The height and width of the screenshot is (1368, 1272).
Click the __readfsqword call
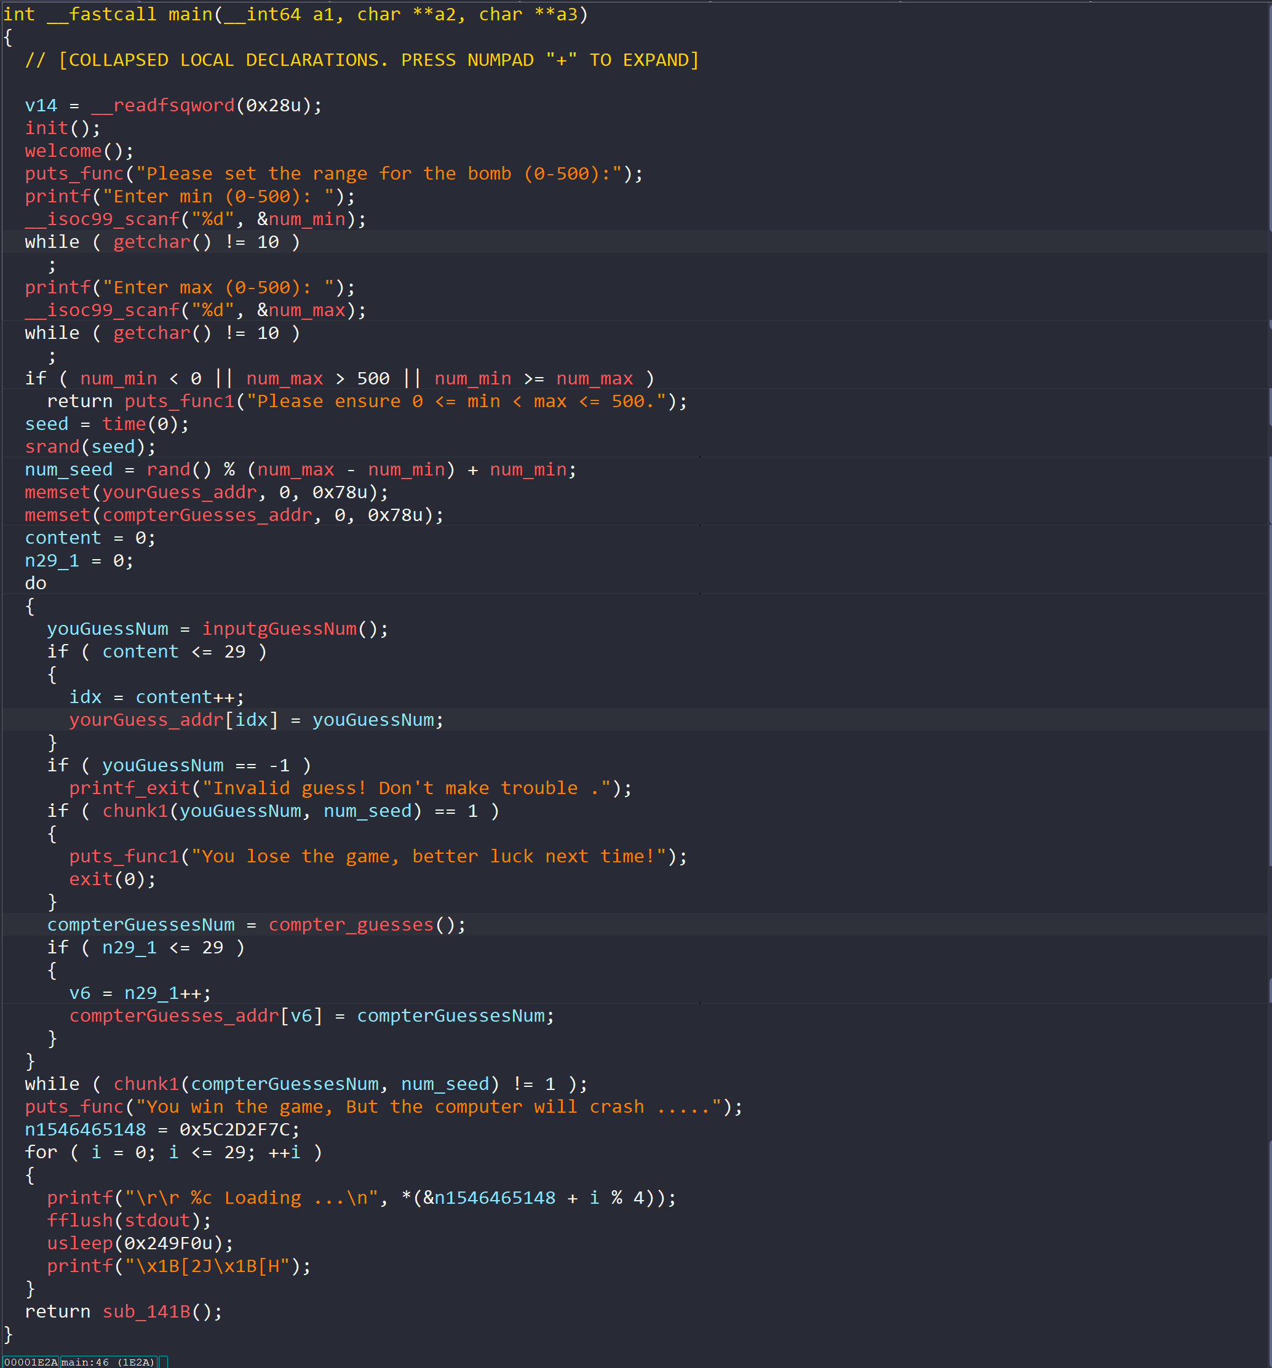[163, 105]
